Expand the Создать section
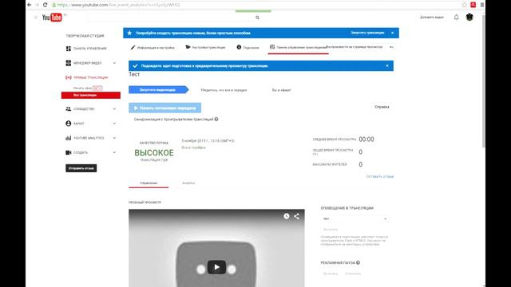This screenshot has height=287, width=511. (114, 152)
